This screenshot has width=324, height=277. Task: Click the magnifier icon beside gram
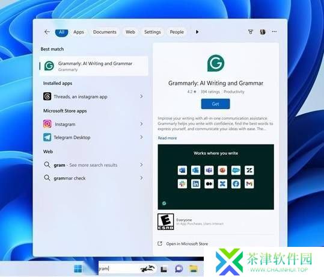coord(47,165)
